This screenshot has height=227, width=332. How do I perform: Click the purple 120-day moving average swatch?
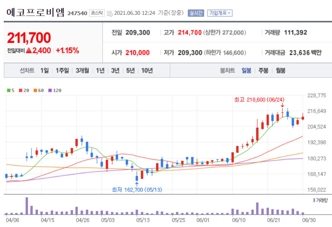click(x=50, y=90)
